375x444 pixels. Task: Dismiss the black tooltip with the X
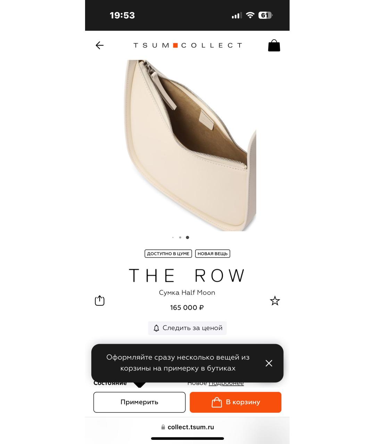pyautogui.click(x=269, y=363)
